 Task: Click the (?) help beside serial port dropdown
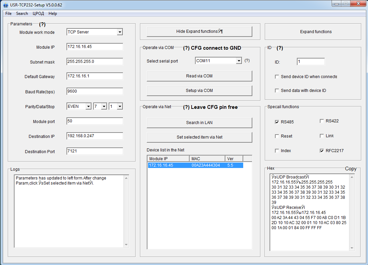247,61
